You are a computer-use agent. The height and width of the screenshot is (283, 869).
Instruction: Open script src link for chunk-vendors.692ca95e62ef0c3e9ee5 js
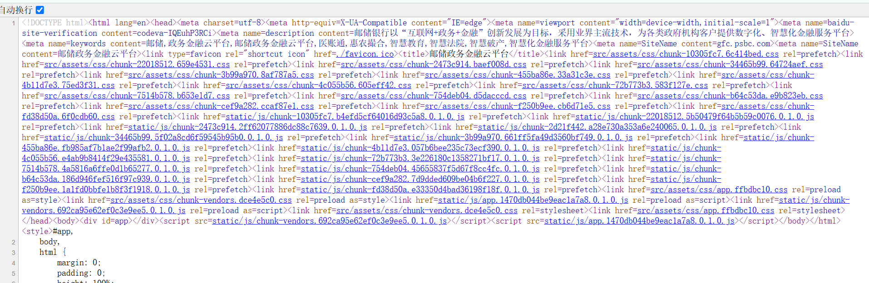[330, 221]
